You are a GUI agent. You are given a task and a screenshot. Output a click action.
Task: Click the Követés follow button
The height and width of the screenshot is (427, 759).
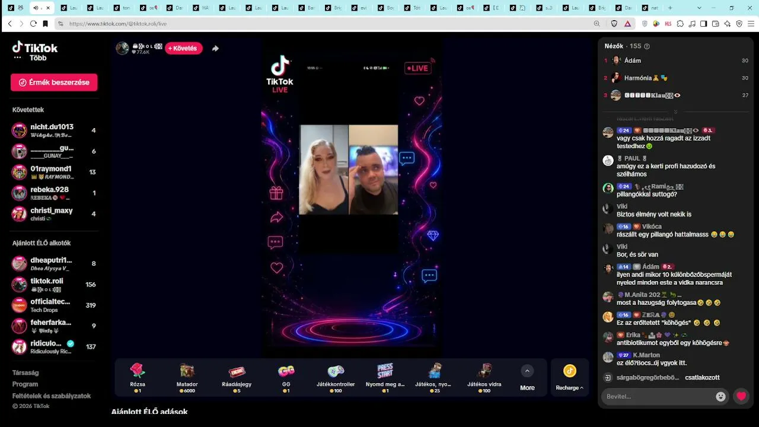coord(184,49)
